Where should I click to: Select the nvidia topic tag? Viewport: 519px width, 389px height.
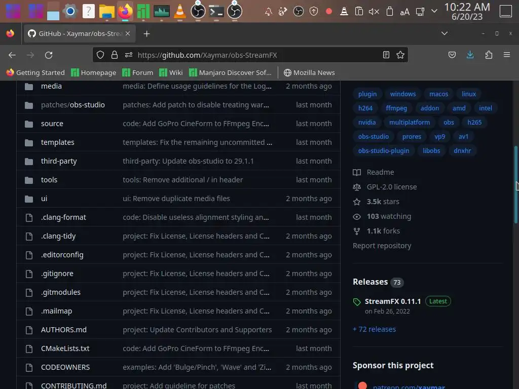[x=367, y=123]
